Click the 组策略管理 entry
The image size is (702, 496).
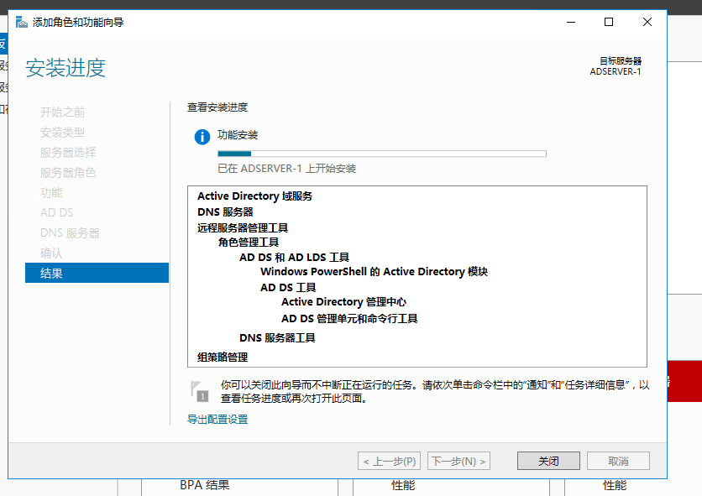(x=223, y=358)
